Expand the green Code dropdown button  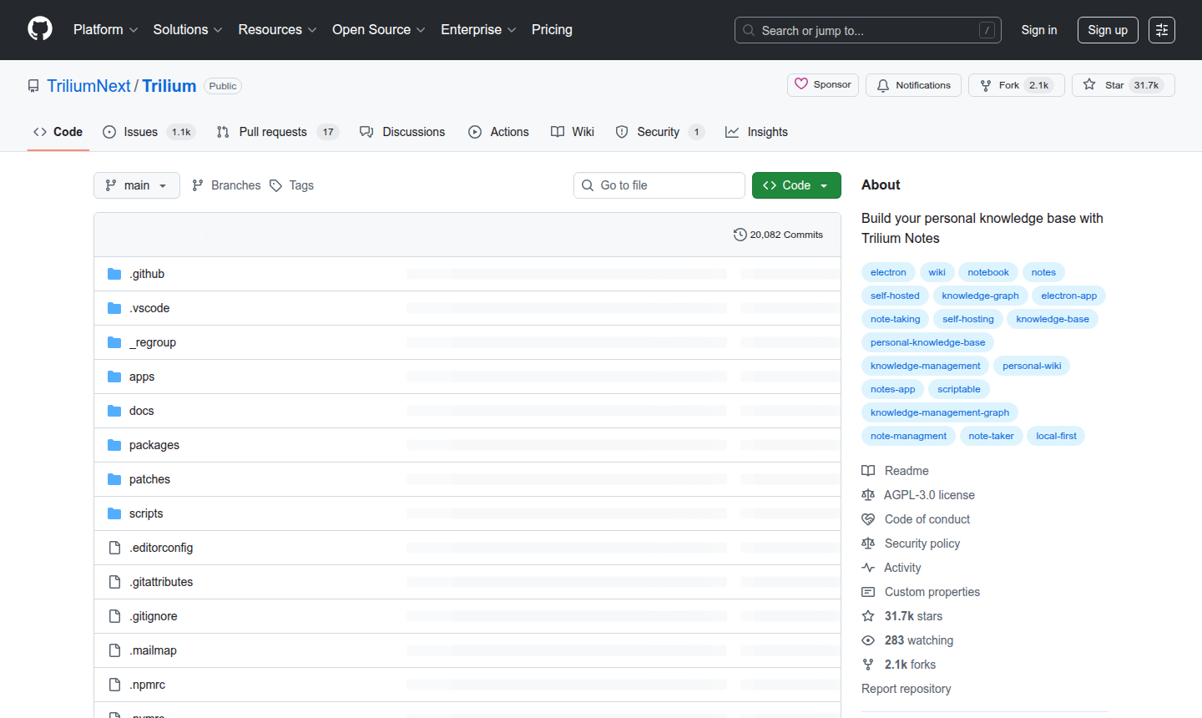pos(795,185)
